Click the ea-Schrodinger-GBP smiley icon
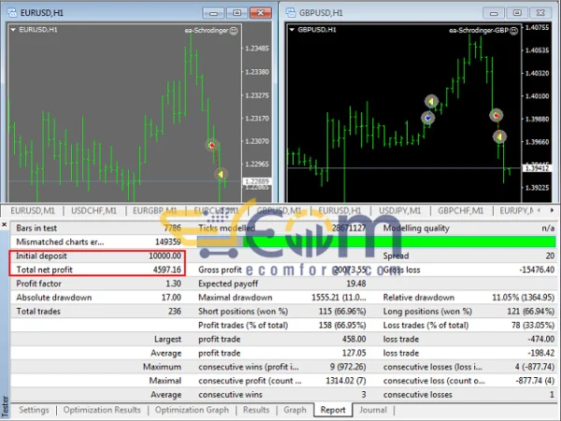The width and height of the screenshot is (561, 421). click(x=513, y=31)
